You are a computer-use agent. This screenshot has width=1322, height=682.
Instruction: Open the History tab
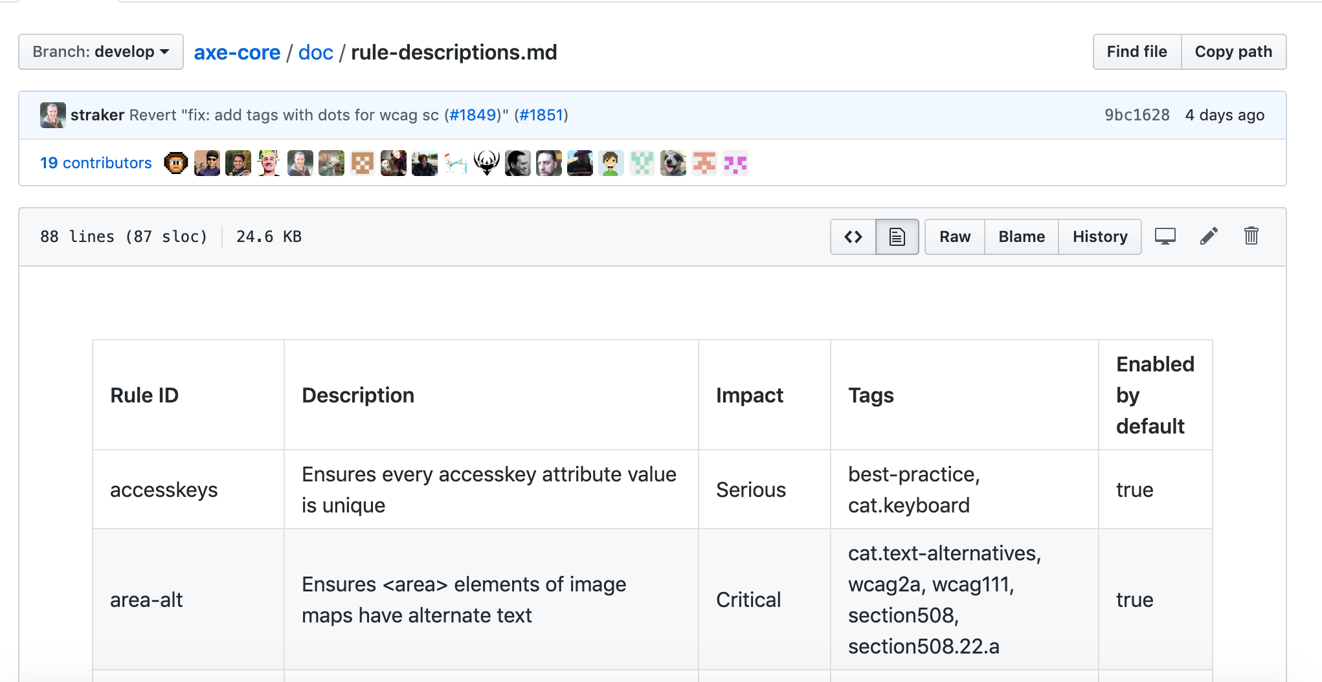click(1099, 236)
